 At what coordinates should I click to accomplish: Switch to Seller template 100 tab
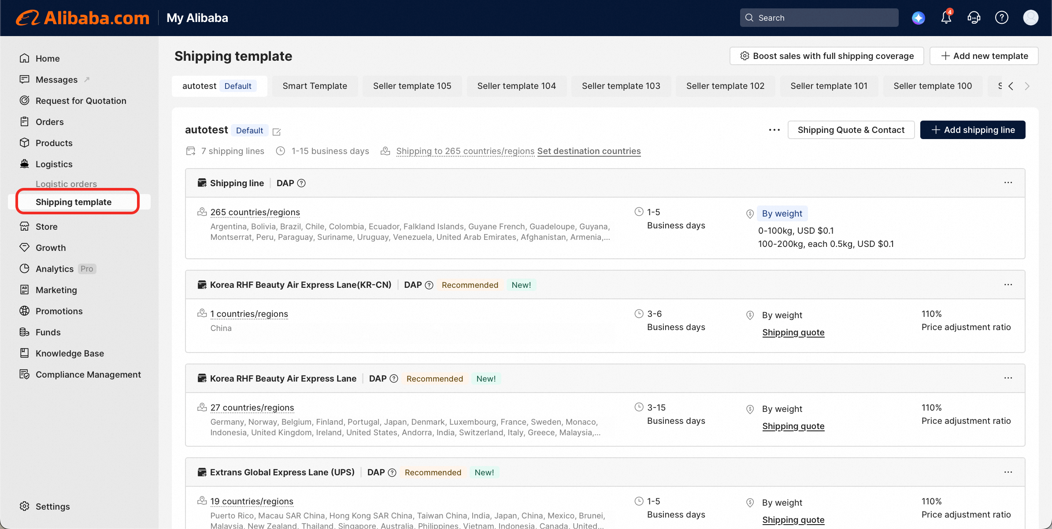(933, 86)
